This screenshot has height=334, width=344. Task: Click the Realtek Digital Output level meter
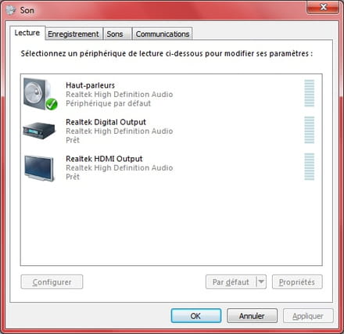(310, 130)
